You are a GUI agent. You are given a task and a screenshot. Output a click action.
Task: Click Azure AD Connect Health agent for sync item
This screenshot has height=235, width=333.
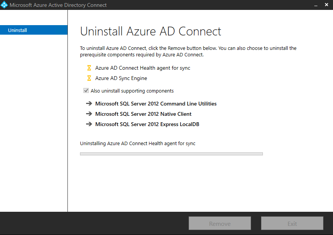point(143,68)
